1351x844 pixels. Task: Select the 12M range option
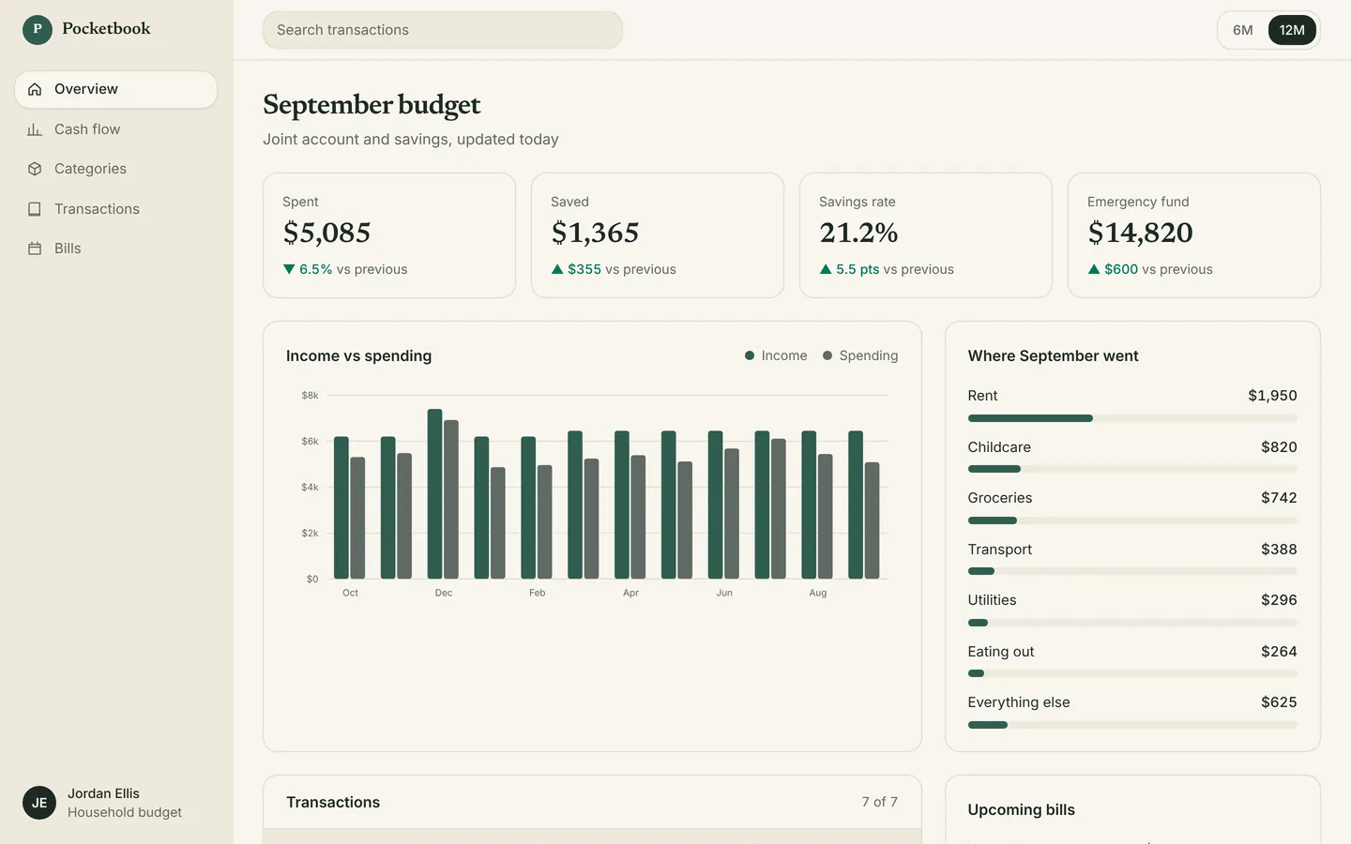[1292, 30]
